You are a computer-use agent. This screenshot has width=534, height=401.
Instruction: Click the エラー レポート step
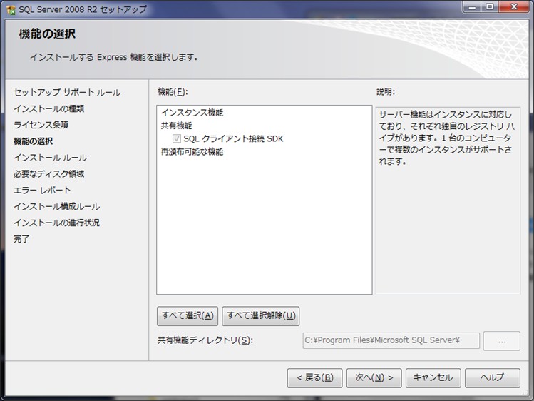[42, 190]
